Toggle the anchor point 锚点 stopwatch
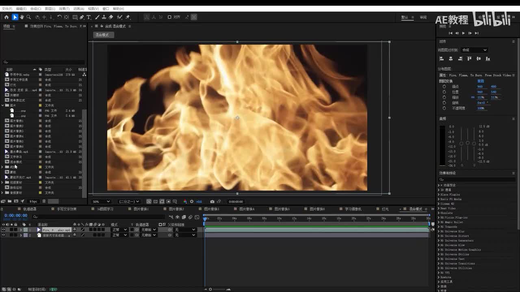 tap(444, 86)
